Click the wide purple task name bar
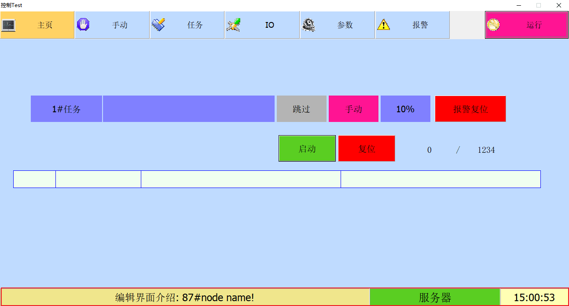Screen dimensions: 569x306 [188, 109]
